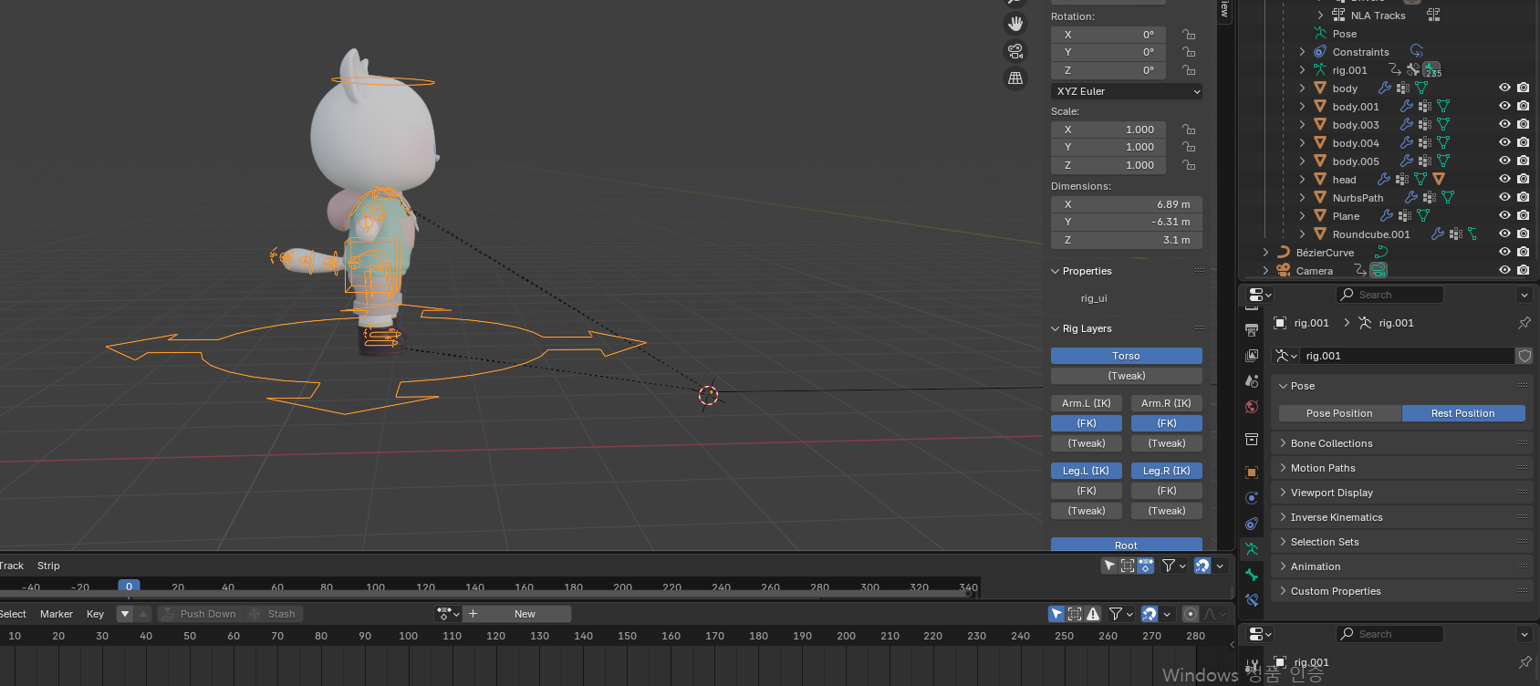The image size is (1540, 686).
Task: Expand the body.001 outliner row
Action: 1302,107
